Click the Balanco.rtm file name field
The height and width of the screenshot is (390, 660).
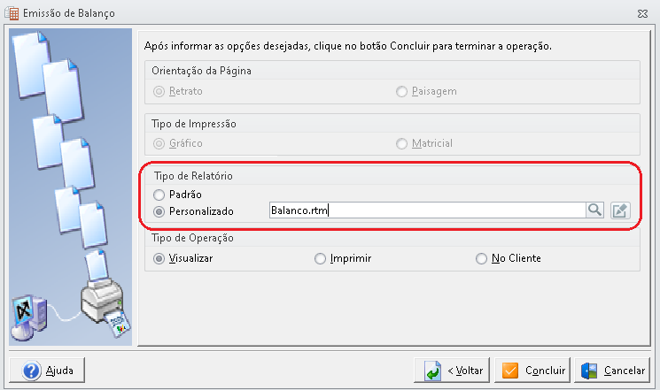point(427,210)
